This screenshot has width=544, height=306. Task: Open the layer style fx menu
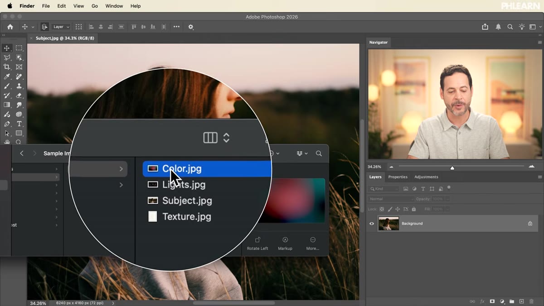(x=482, y=301)
